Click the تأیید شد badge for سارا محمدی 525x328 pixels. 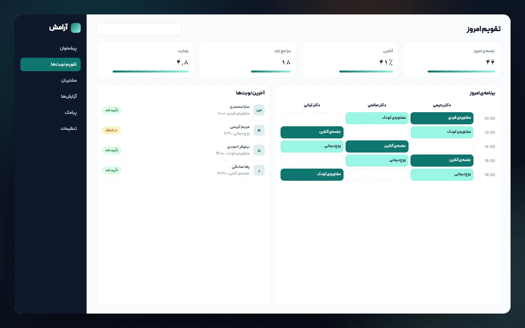pyautogui.click(x=112, y=110)
